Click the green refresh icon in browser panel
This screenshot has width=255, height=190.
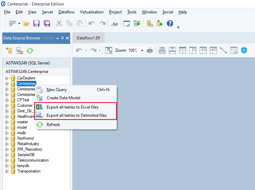30,50
